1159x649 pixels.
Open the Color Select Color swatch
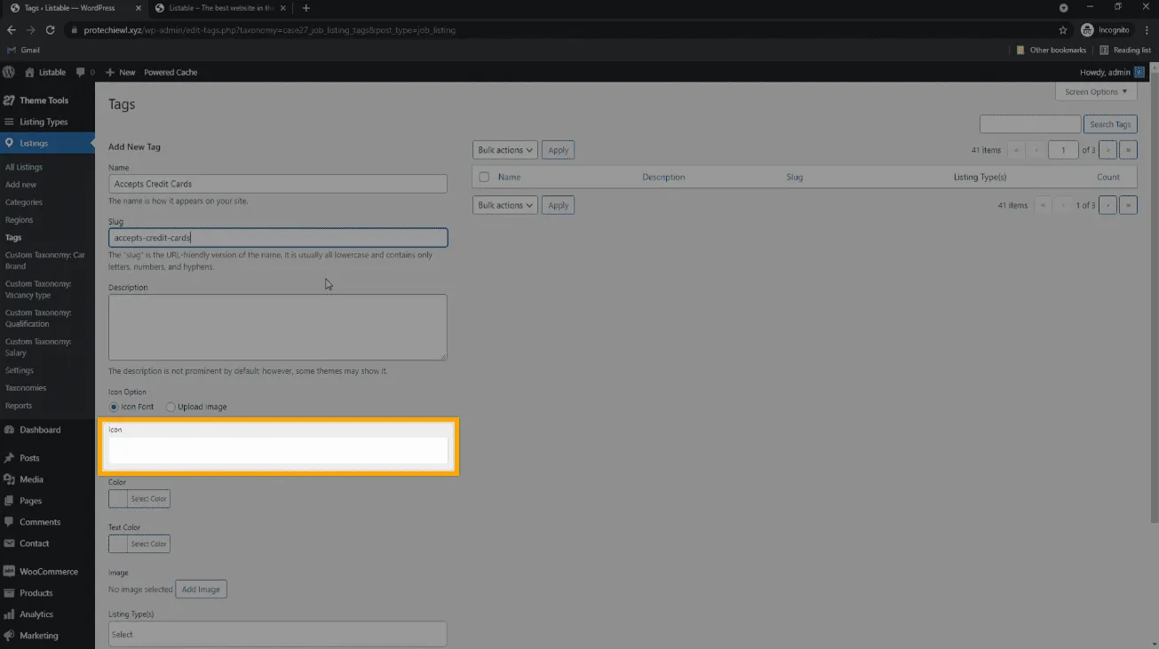pyautogui.click(x=139, y=499)
